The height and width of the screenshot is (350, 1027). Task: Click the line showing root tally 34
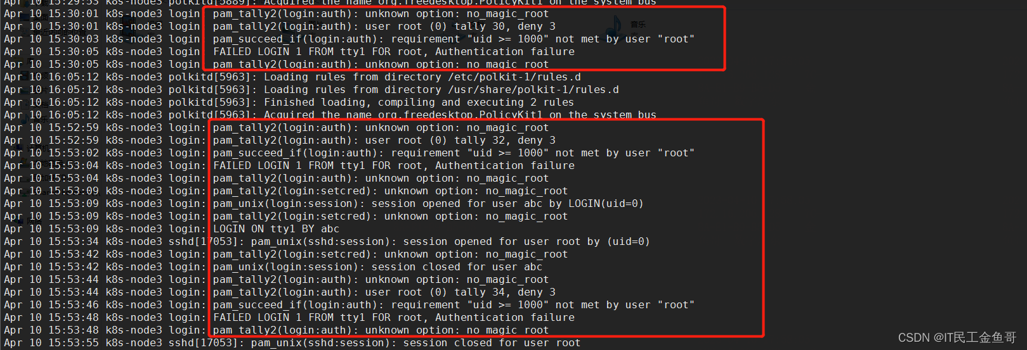(x=384, y=292)
